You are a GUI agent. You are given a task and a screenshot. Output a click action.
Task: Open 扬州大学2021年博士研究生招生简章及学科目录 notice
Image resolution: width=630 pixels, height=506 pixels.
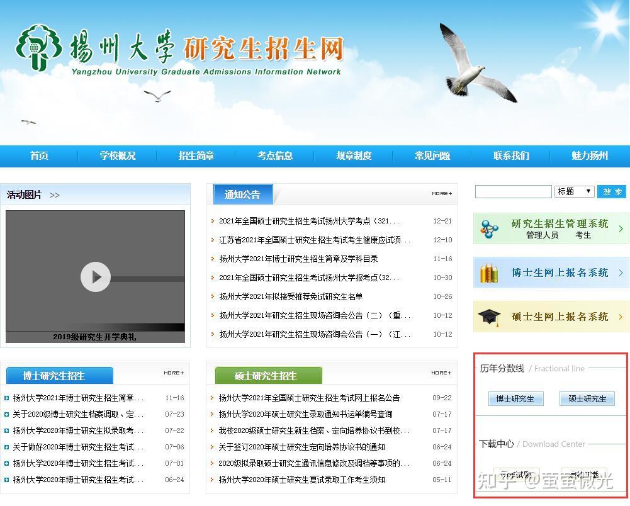tap(298, 259)
